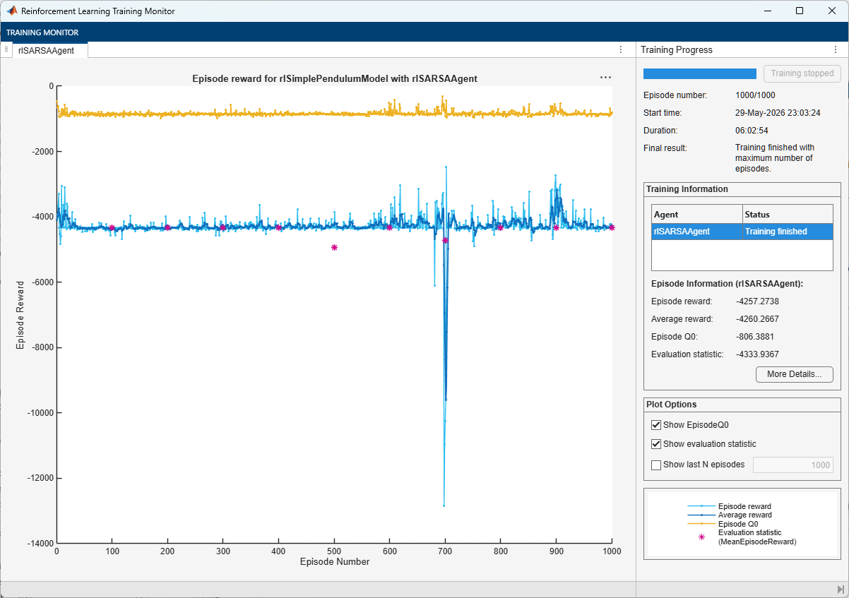Click the episode reward value -4257.2738

click(757, 301)
